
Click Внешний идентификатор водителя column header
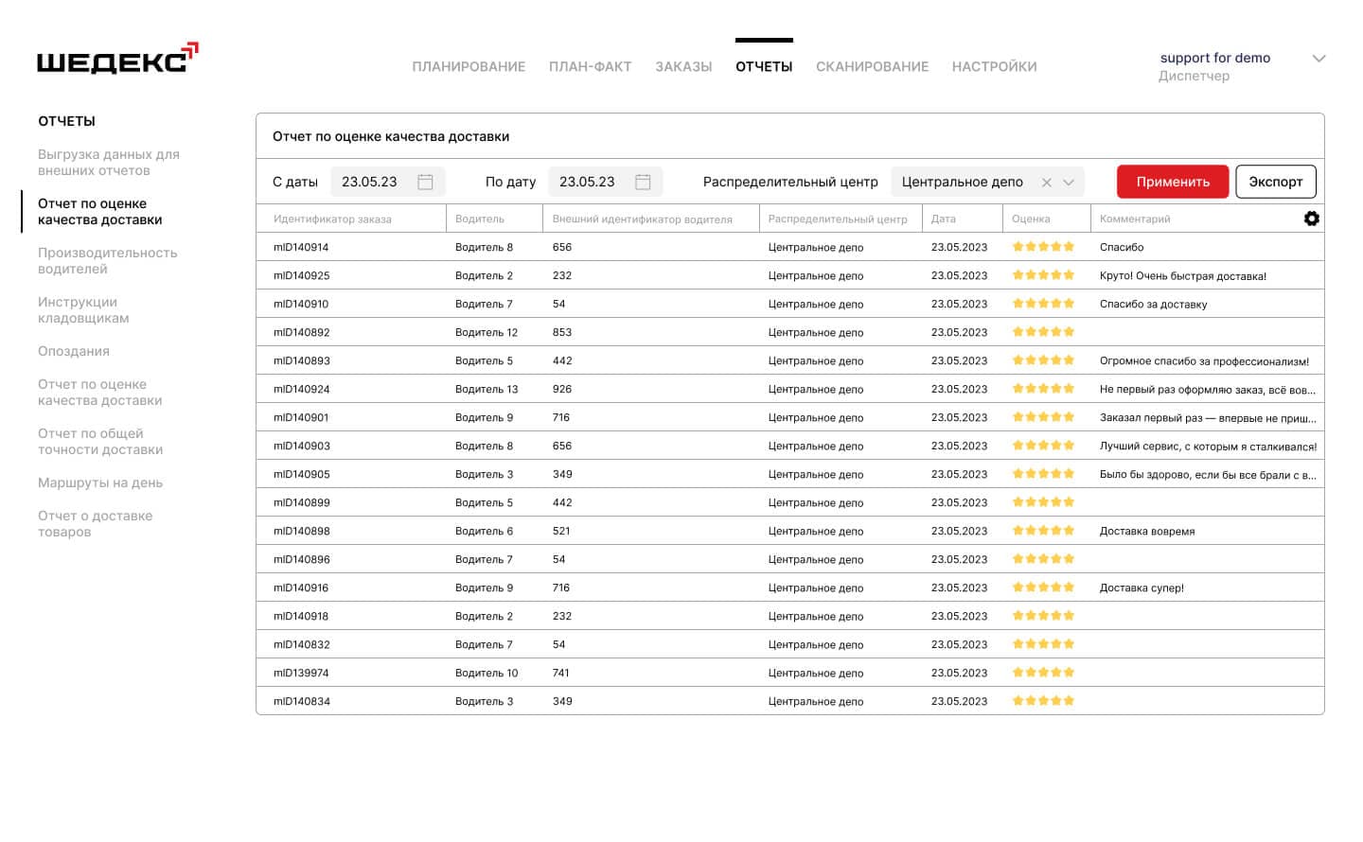pyautogui.click(x=643, y=219)
